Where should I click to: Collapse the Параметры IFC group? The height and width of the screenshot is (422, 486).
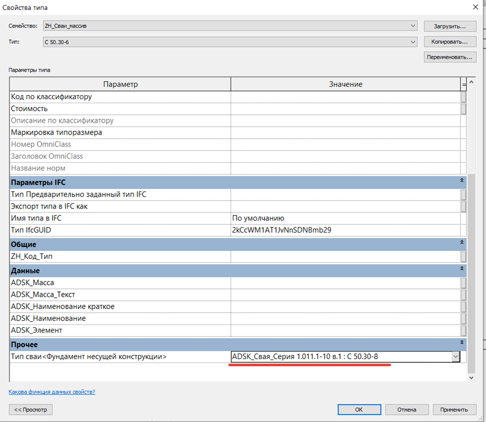(462, 181)
